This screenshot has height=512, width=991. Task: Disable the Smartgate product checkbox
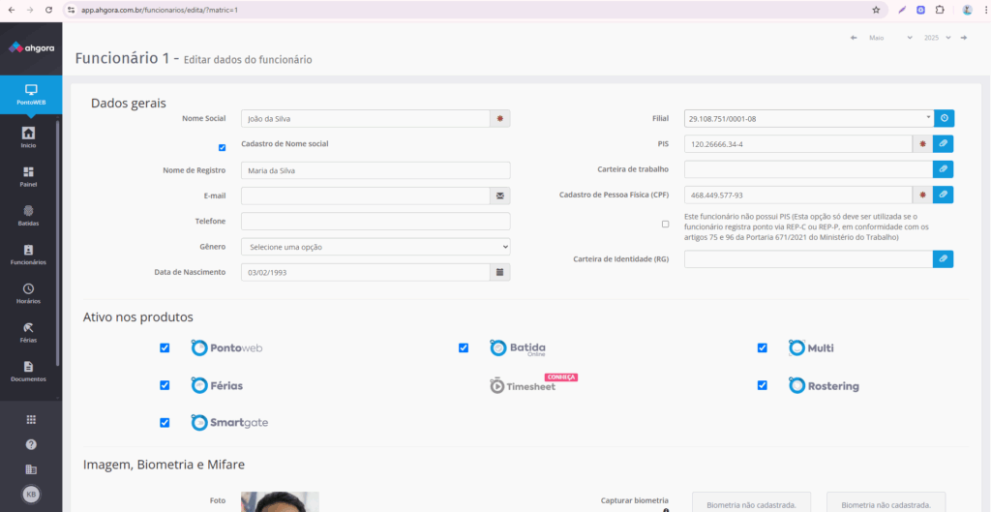pyautogui.click(x=165, y=422)
